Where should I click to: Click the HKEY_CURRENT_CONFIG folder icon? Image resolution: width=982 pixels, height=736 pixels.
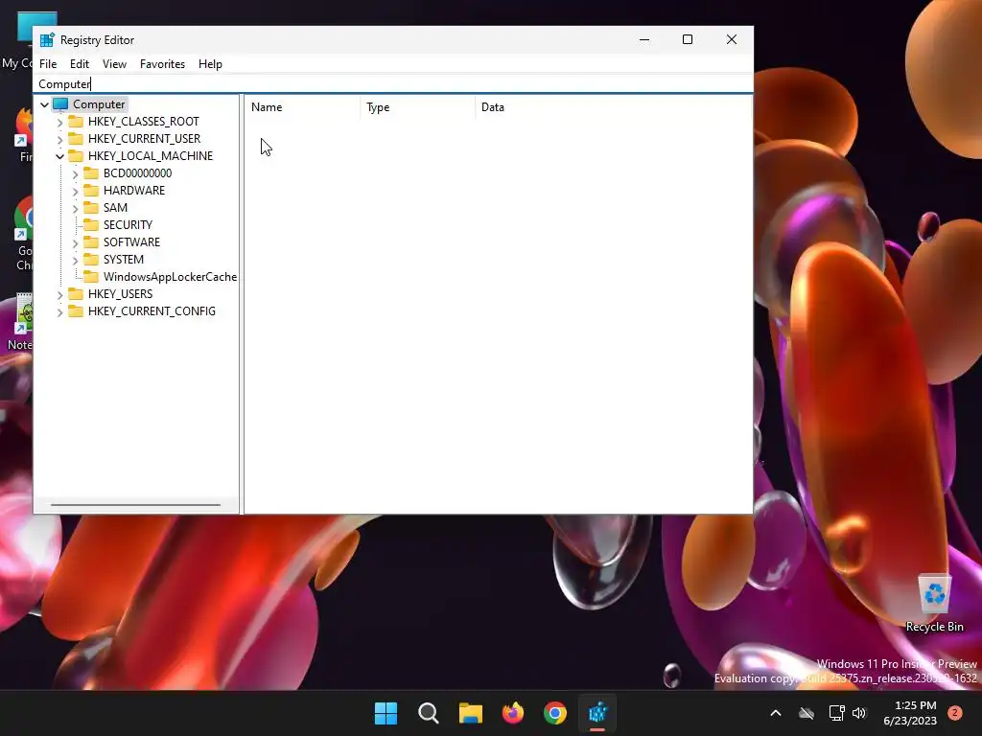(76, 310)
